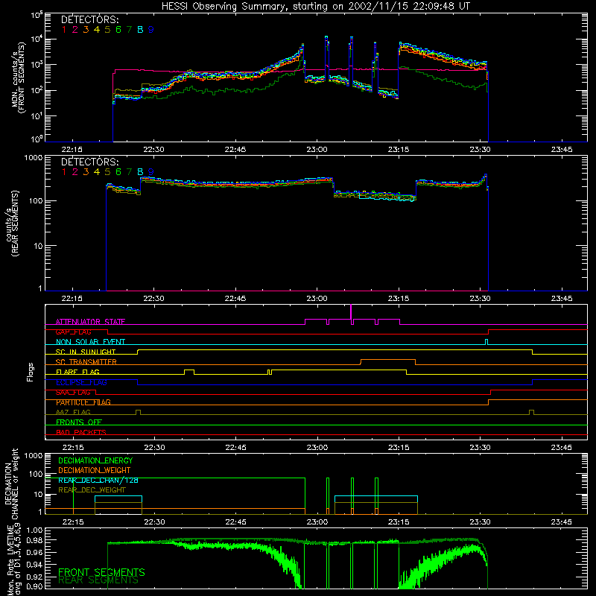Click the 23:00 tick under front segments plot
Screen dimensions: 596x596
[x=317, y=150]
